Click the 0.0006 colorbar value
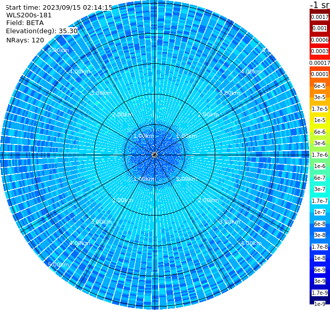The image size is (330, 310). tap(320, 40)
